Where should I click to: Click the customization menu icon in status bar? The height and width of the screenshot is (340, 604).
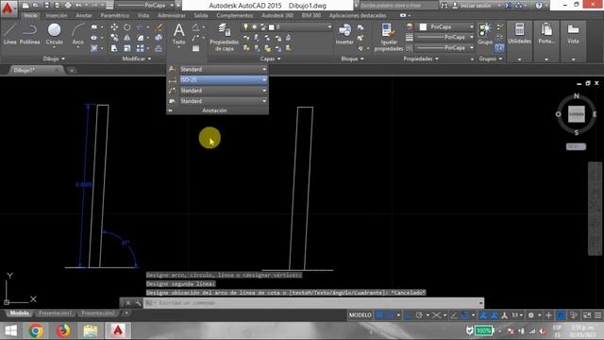point(597,315)
